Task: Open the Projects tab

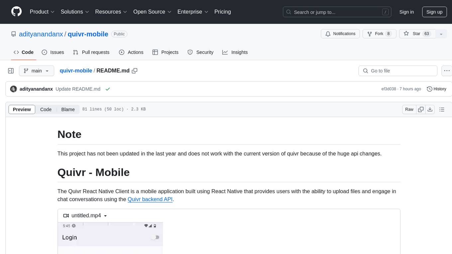Action: pyautogui.click(x=165, y=52)
